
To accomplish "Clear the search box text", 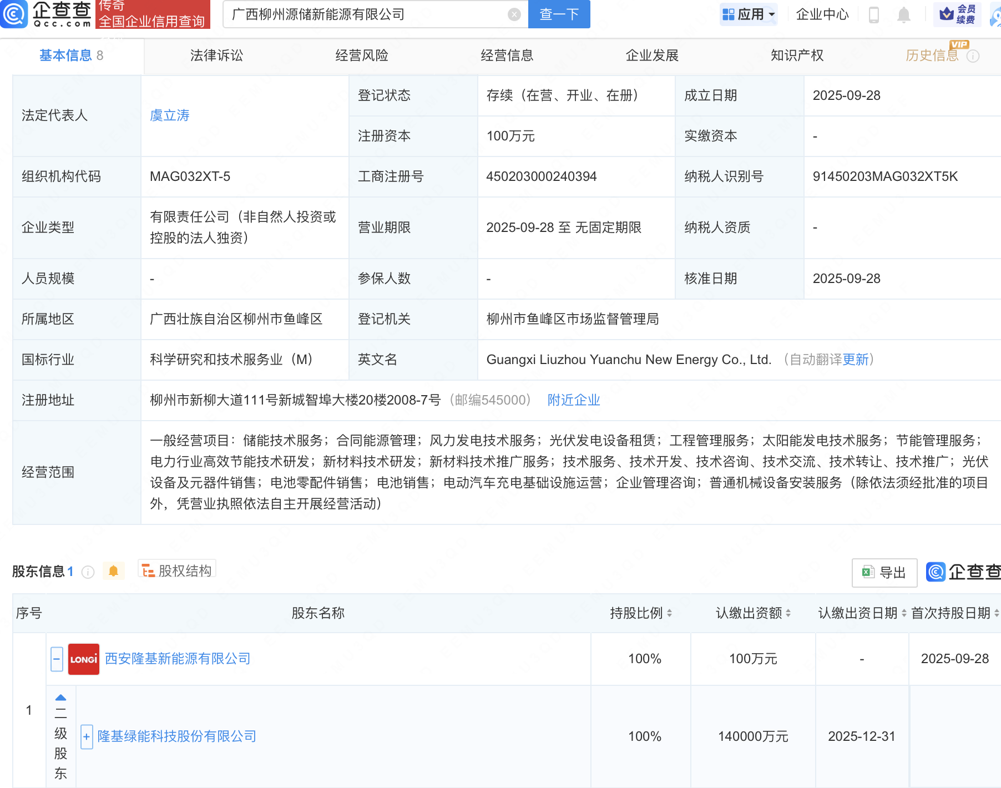I will (514, 14).
